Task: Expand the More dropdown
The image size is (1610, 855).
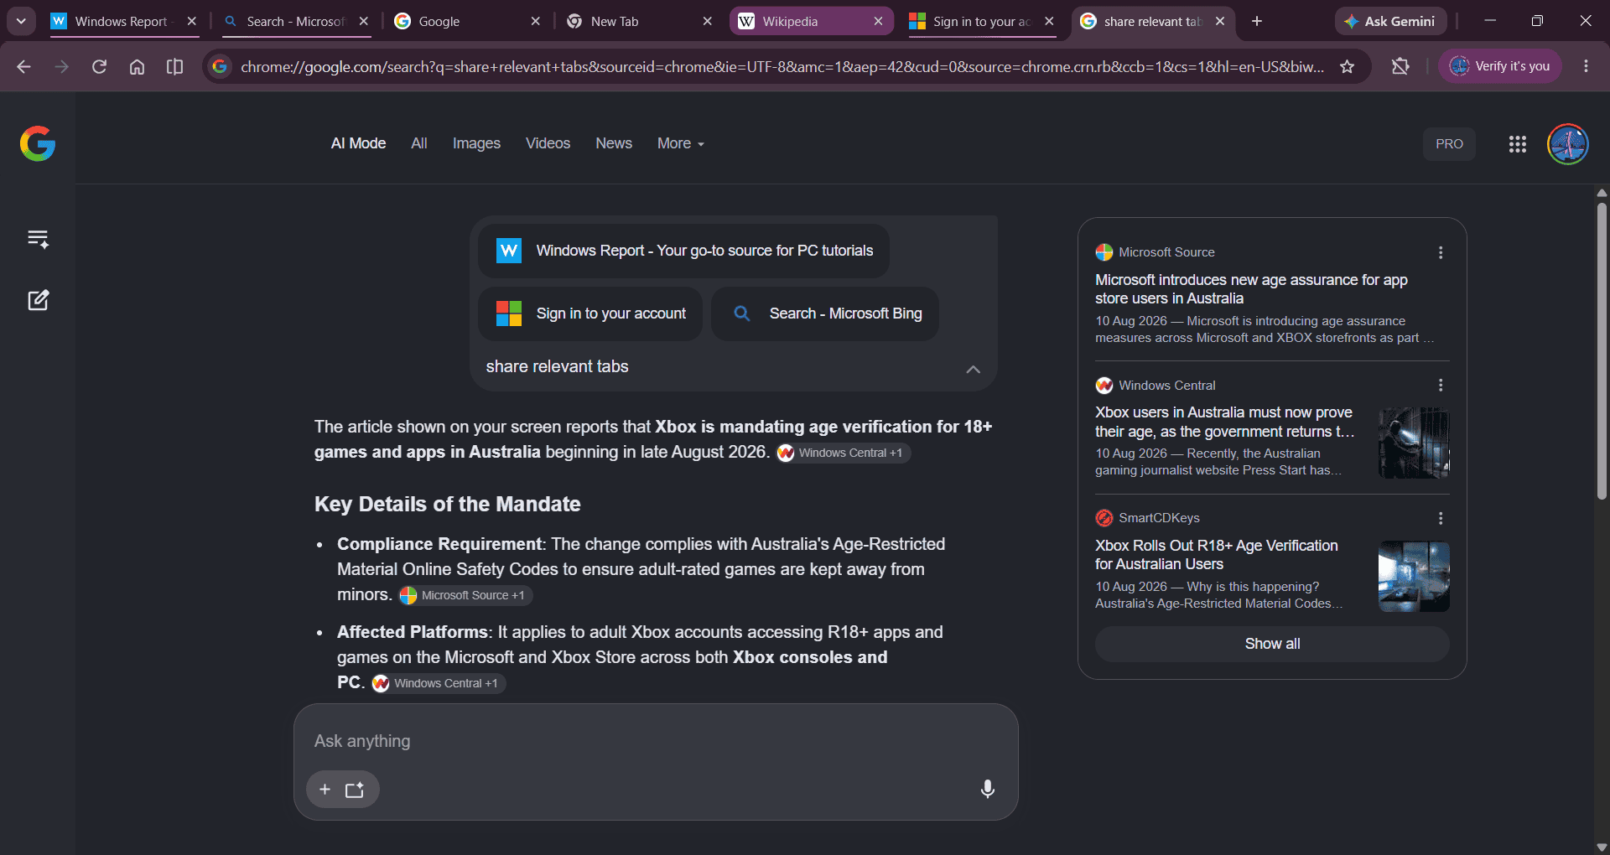Action: tap(680, 143)
